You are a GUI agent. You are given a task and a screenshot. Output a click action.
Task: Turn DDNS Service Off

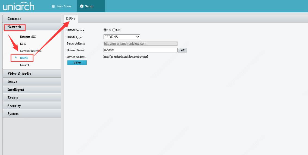[114, 30]
